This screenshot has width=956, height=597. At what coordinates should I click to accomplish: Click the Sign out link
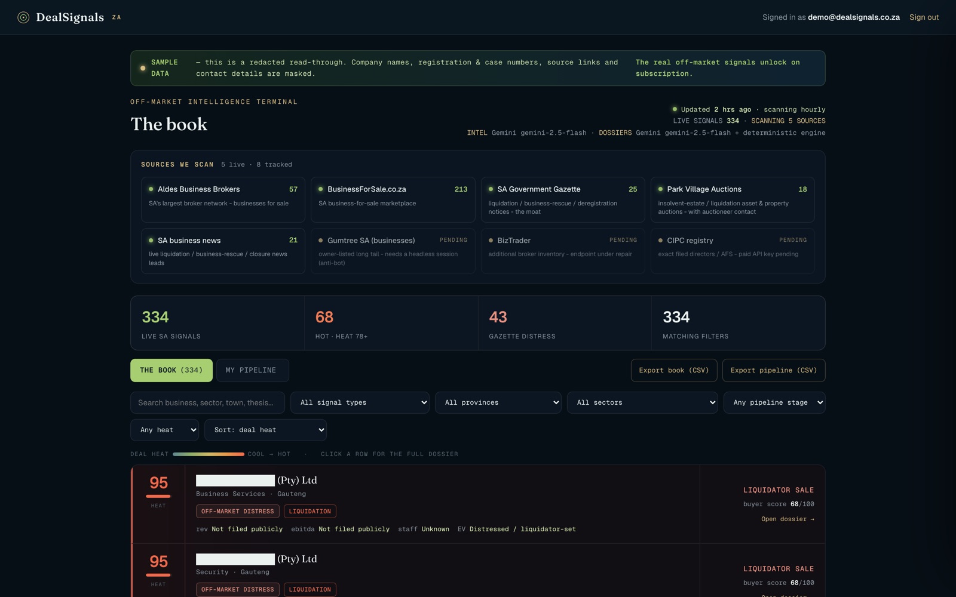point(924,17)
